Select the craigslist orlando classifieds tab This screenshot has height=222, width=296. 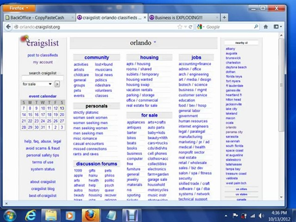(x=112, y=18)
